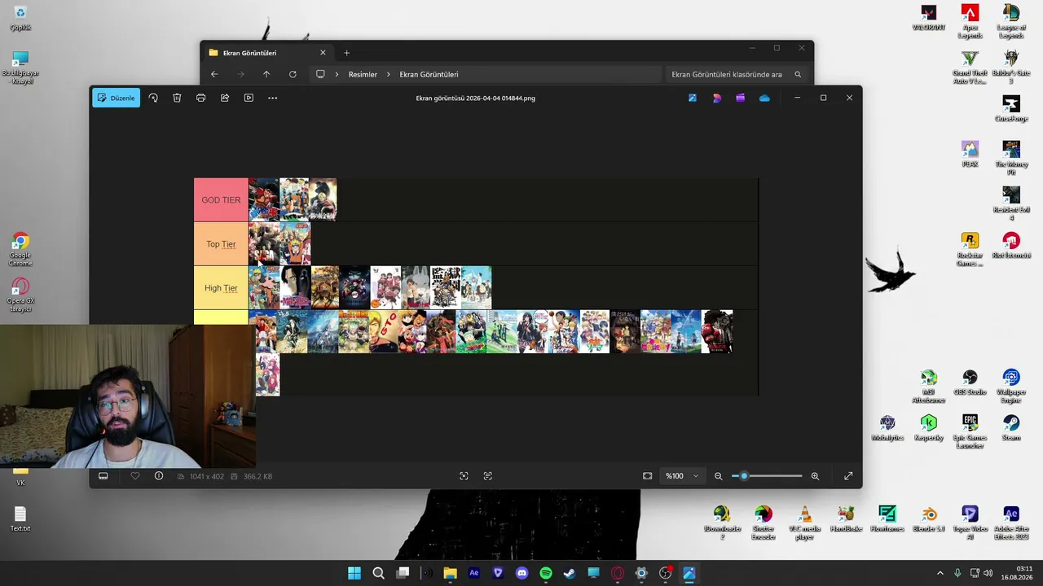Show file info panel in Photos
1043x586 pixels.
(x=159, y=476)
